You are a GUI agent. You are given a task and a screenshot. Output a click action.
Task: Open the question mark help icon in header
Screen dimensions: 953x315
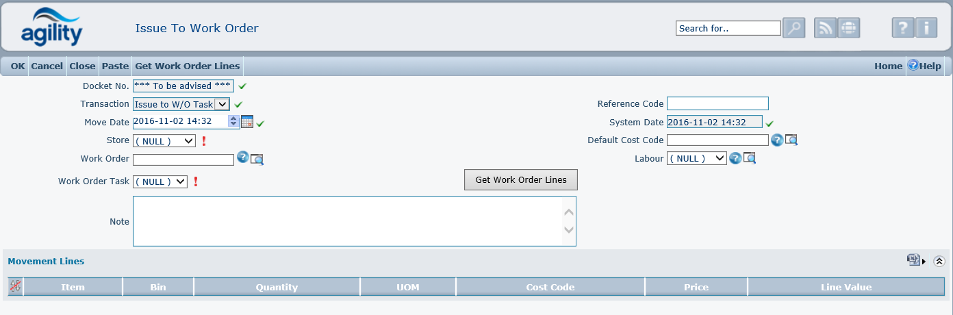click(903, 28)
